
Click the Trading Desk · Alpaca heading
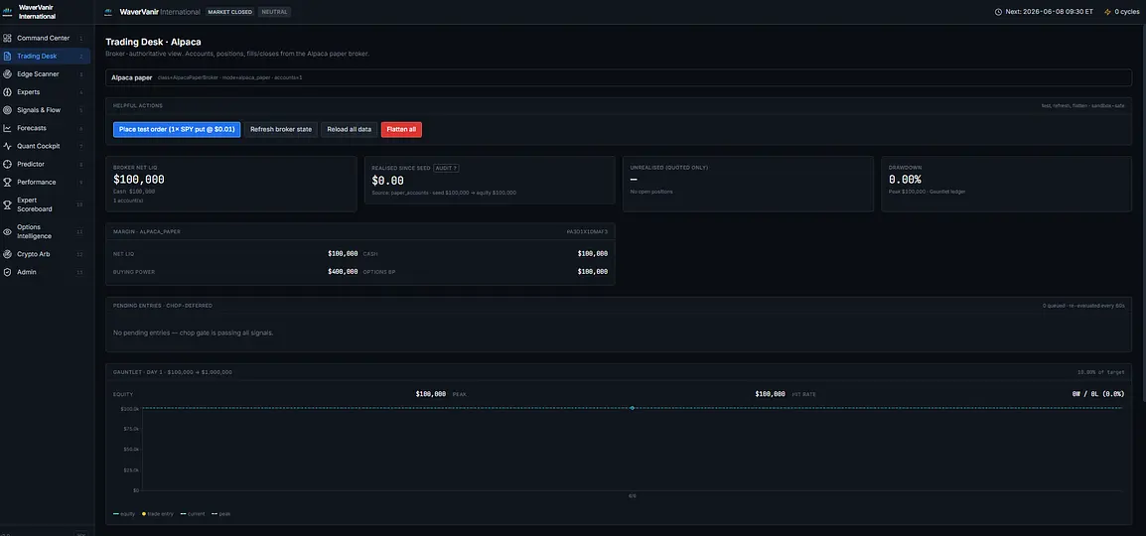tap(153, 42)
